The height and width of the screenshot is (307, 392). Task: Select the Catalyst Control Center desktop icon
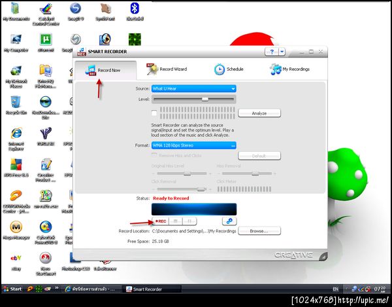[x=46, y=14]
